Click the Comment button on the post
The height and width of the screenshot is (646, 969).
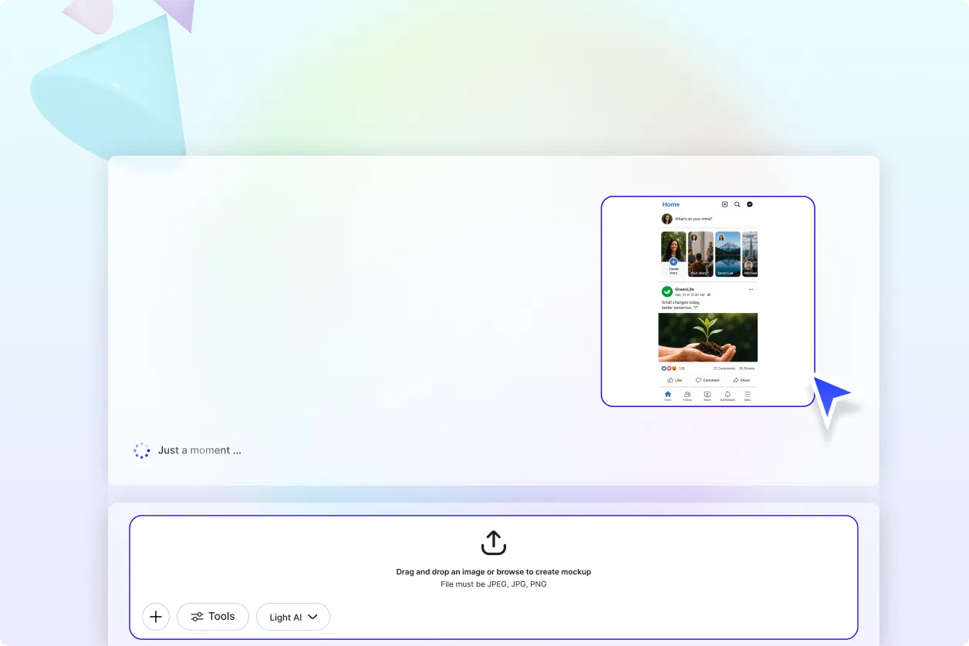coord(707,380)
